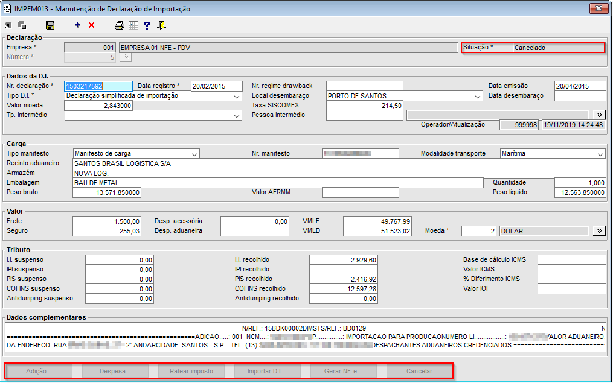The width and height of the screenshot is (613, 383).
Task: Click into the Nr. declaração field
Action: pyautogui.click(x=98, y=86)
